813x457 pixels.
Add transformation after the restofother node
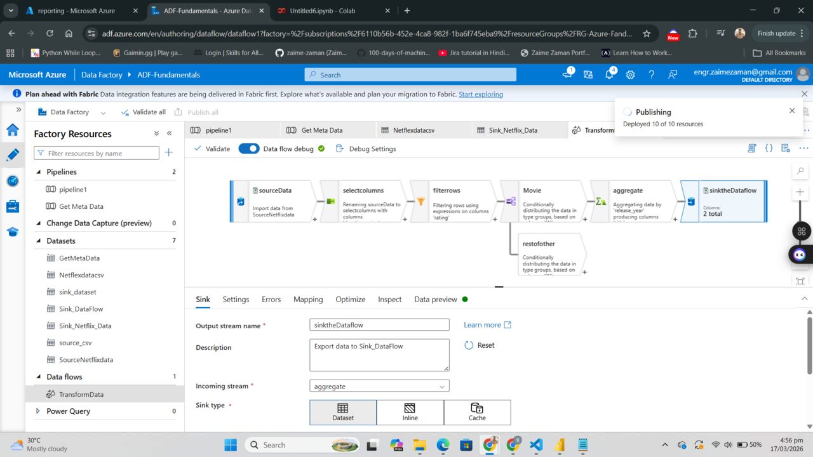pyautogui.click(x=584, y=272)
